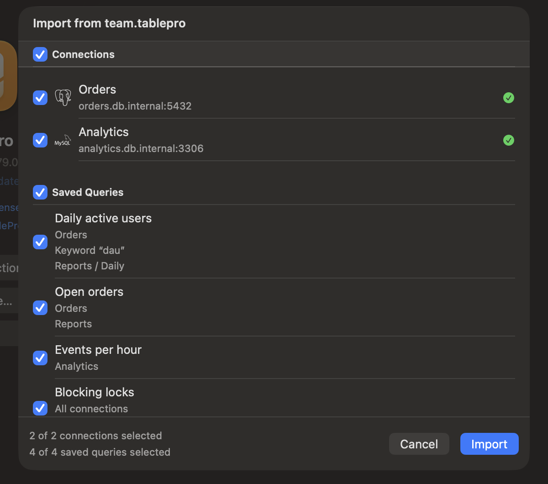
Task: Uncheck the Saved Queries section checkbox
Action: [x=40, y=192]
